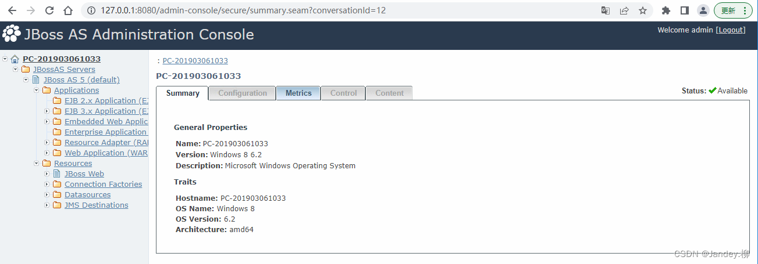Screen dimensions: 758x264
Task: Go to browser home page icon
Action: tap(68, 10)
